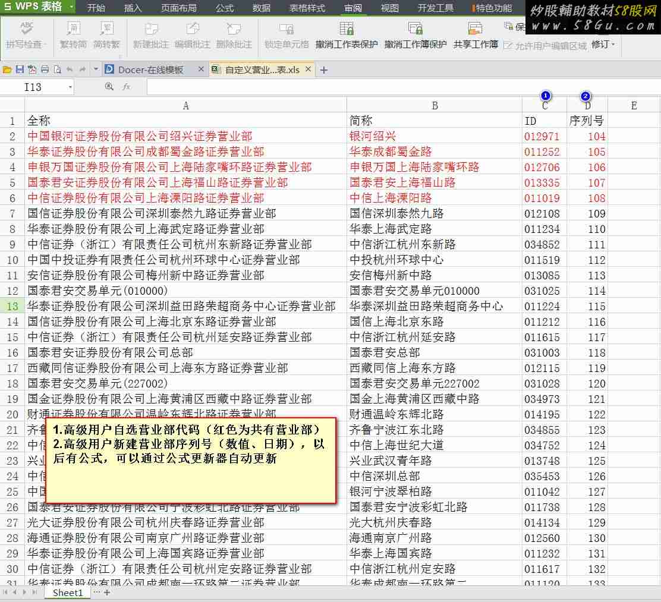Click the 编辑批注 edit comment icon
The width and height of the screenshot is (661, 602).
pyautogui.click(x=192, y=29)
